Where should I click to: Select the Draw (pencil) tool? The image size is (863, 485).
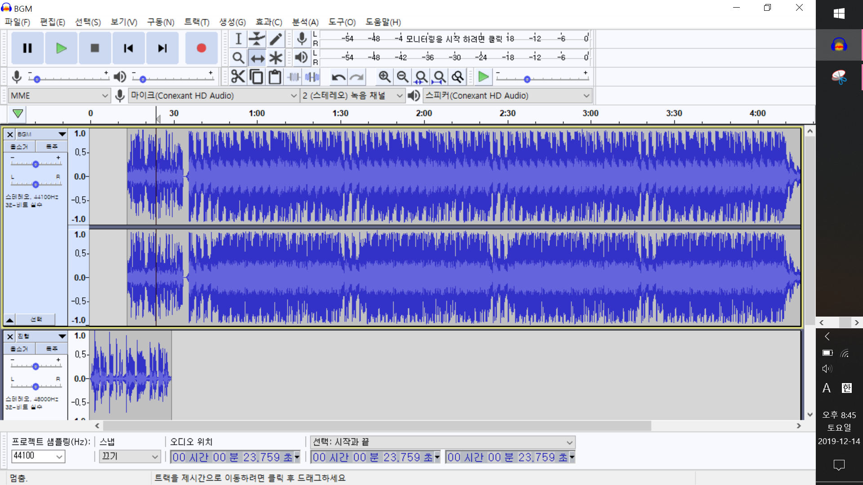point(276,39)
